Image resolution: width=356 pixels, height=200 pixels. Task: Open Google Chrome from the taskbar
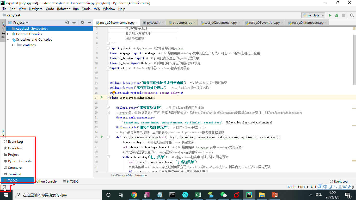[x=134, y=195]
